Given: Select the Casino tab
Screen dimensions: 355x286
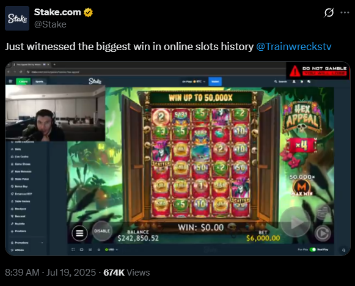Looking at the screenshot, I should pos(23,81).
